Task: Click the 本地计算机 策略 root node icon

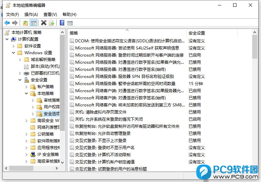Action: pyautogui.click(x=7, y=33)
